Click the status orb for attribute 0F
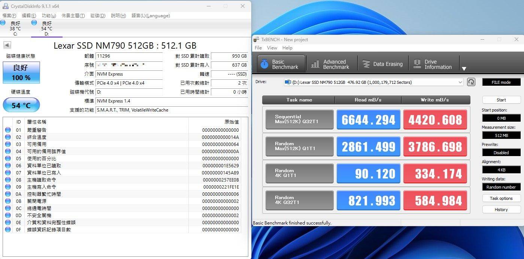This screenshot has height=259, width=524. [x=8, y=229]
